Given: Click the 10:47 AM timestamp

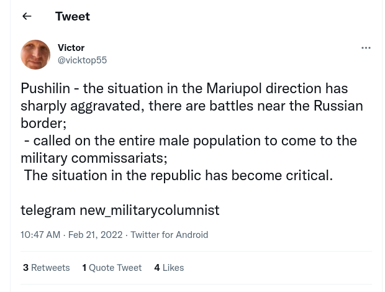Looking at the screenshot, I should [40, 235].
